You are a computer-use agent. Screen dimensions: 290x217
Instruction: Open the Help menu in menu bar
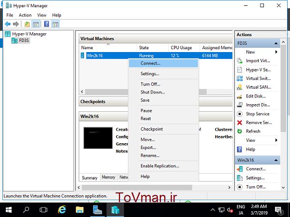click(x=57, y=15)
